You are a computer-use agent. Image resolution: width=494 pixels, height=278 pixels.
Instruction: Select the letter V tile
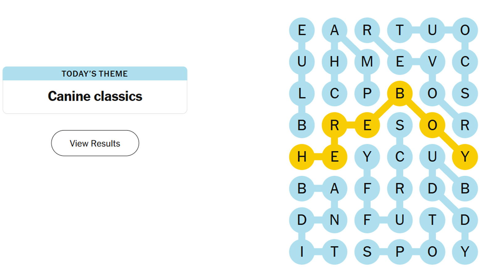coord(432,62)
